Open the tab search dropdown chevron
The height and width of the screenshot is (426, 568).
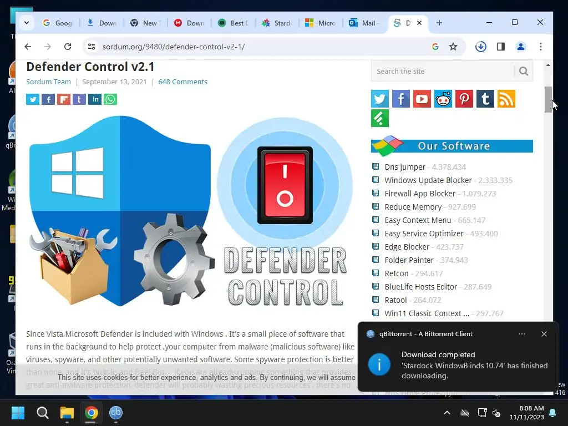click(27, 23)
